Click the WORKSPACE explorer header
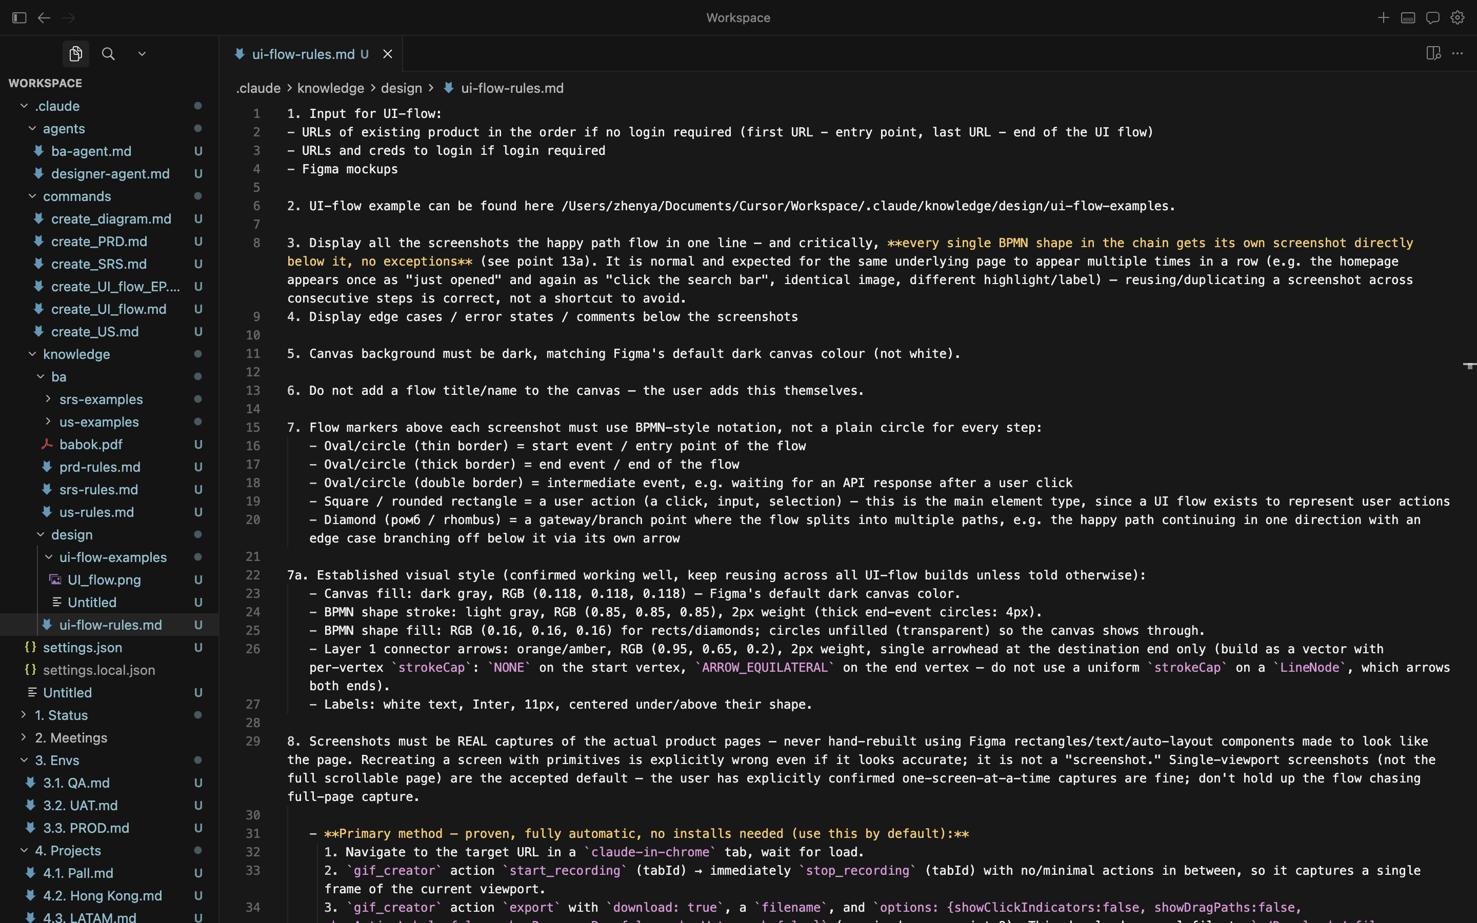The height and width of the screenshot is (923, 1477). point(45,83)
